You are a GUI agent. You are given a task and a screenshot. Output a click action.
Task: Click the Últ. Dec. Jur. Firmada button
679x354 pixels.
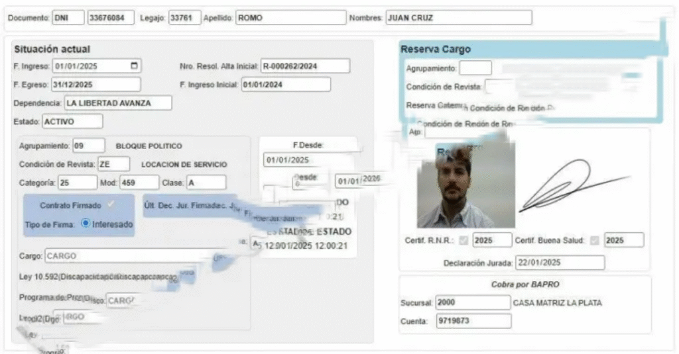click(186, 206)
